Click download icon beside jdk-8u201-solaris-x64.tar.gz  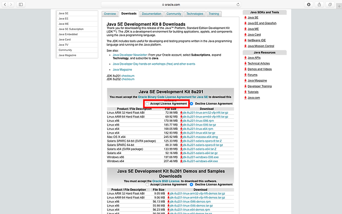(x=181, y=153)
